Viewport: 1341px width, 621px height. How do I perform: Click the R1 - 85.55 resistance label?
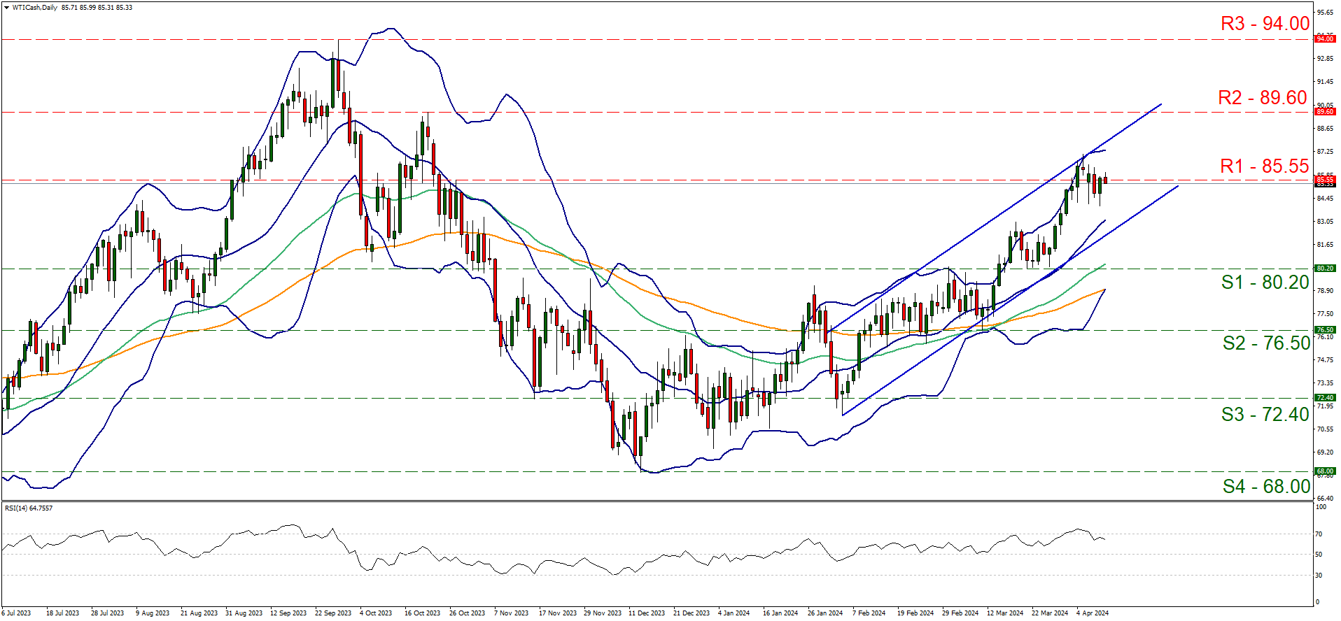[1264, 166]
